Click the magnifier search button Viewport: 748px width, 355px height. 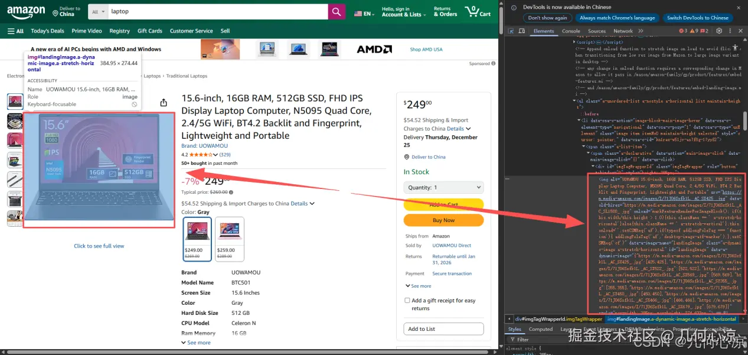tap(337, 12)
